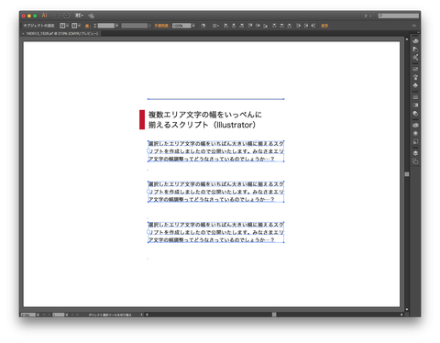Screen dimensions: 440x343
Task: Click Horizontal Distribute Left icon
Action: (x=298, y=26)
